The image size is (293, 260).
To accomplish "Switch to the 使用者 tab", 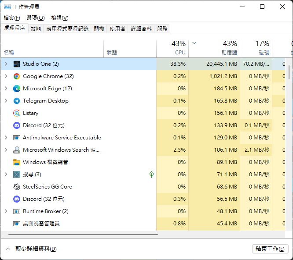I will click(x=117, y=28).
